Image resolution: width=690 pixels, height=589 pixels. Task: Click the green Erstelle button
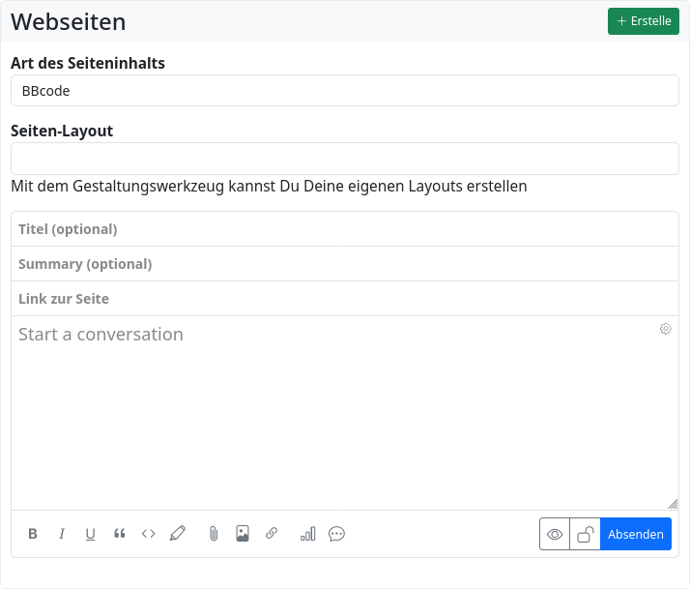tap(644, 21)
